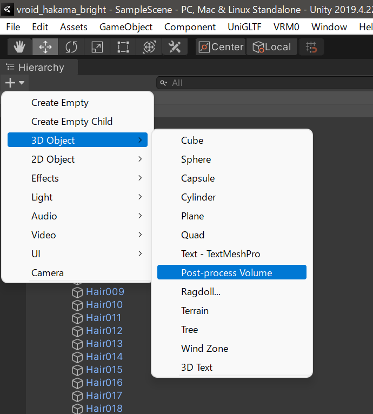Click Hair014 cube icon

click(77, 357)
